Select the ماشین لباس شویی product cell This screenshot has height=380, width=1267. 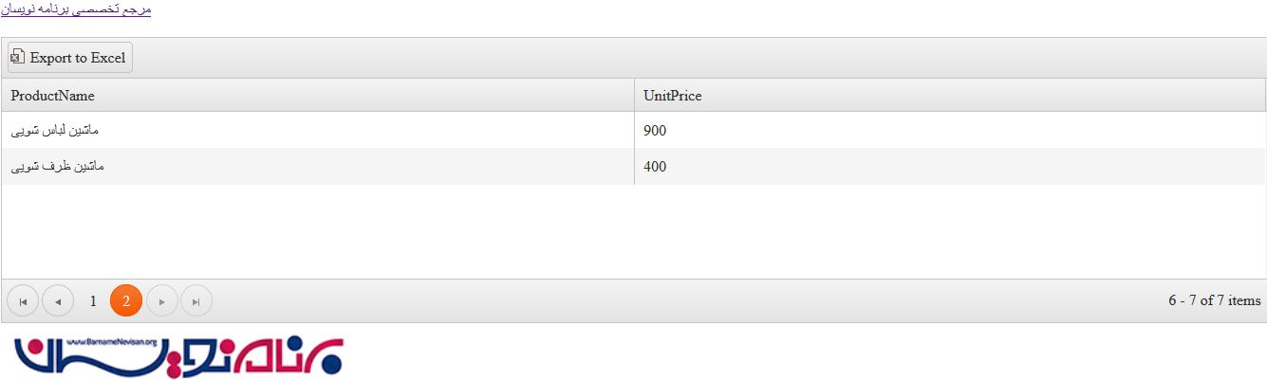pyautogui.click(x=55, y=131)
